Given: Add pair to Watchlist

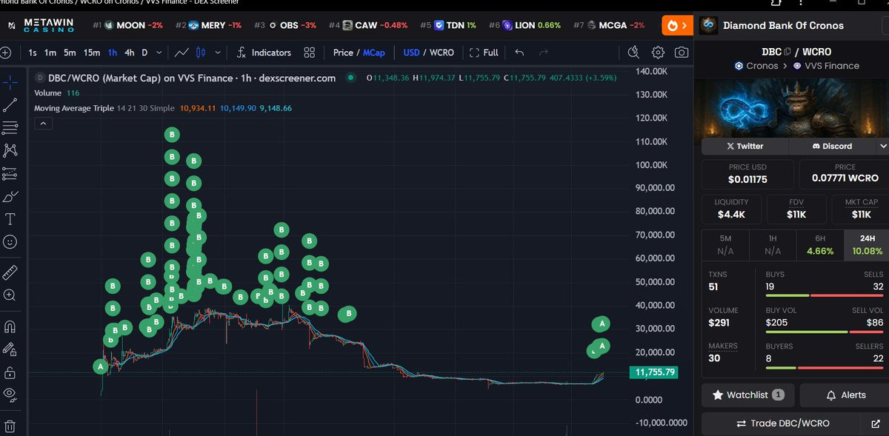Looking at the screenshot, I should click(748, 395).
